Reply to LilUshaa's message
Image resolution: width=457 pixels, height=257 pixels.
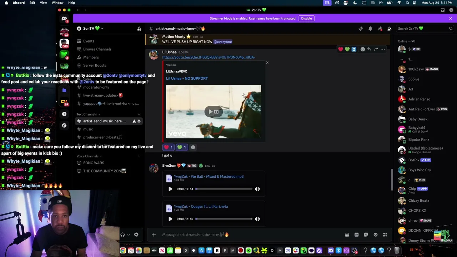pyautogui.click(x=369, y=49)
